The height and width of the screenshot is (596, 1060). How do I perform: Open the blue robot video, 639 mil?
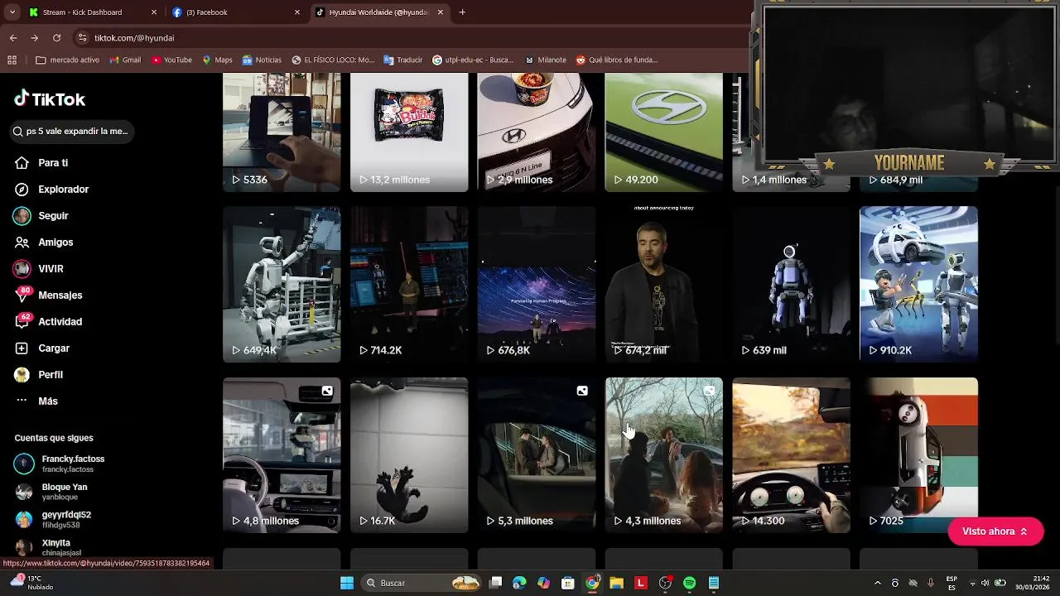[x=791, y=284]
